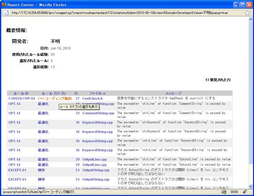Click the tool icon at status bar right
The width and height of the screenshot is (254, 196).
(245, 192)
